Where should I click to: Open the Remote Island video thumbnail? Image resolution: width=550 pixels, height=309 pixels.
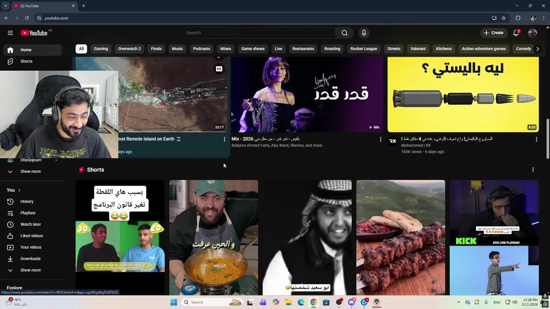click(x=173, y=94)
